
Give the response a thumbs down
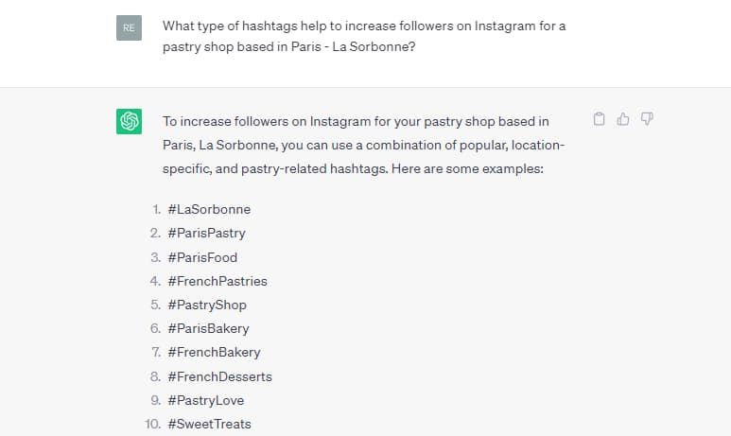pos(647,119)
